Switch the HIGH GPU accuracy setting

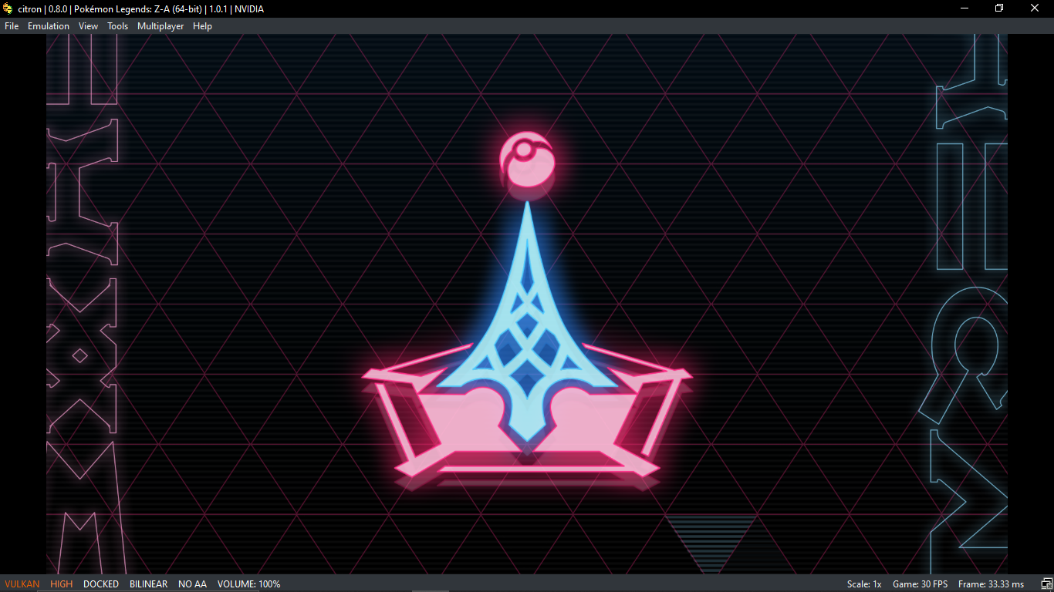click(62, 584)
